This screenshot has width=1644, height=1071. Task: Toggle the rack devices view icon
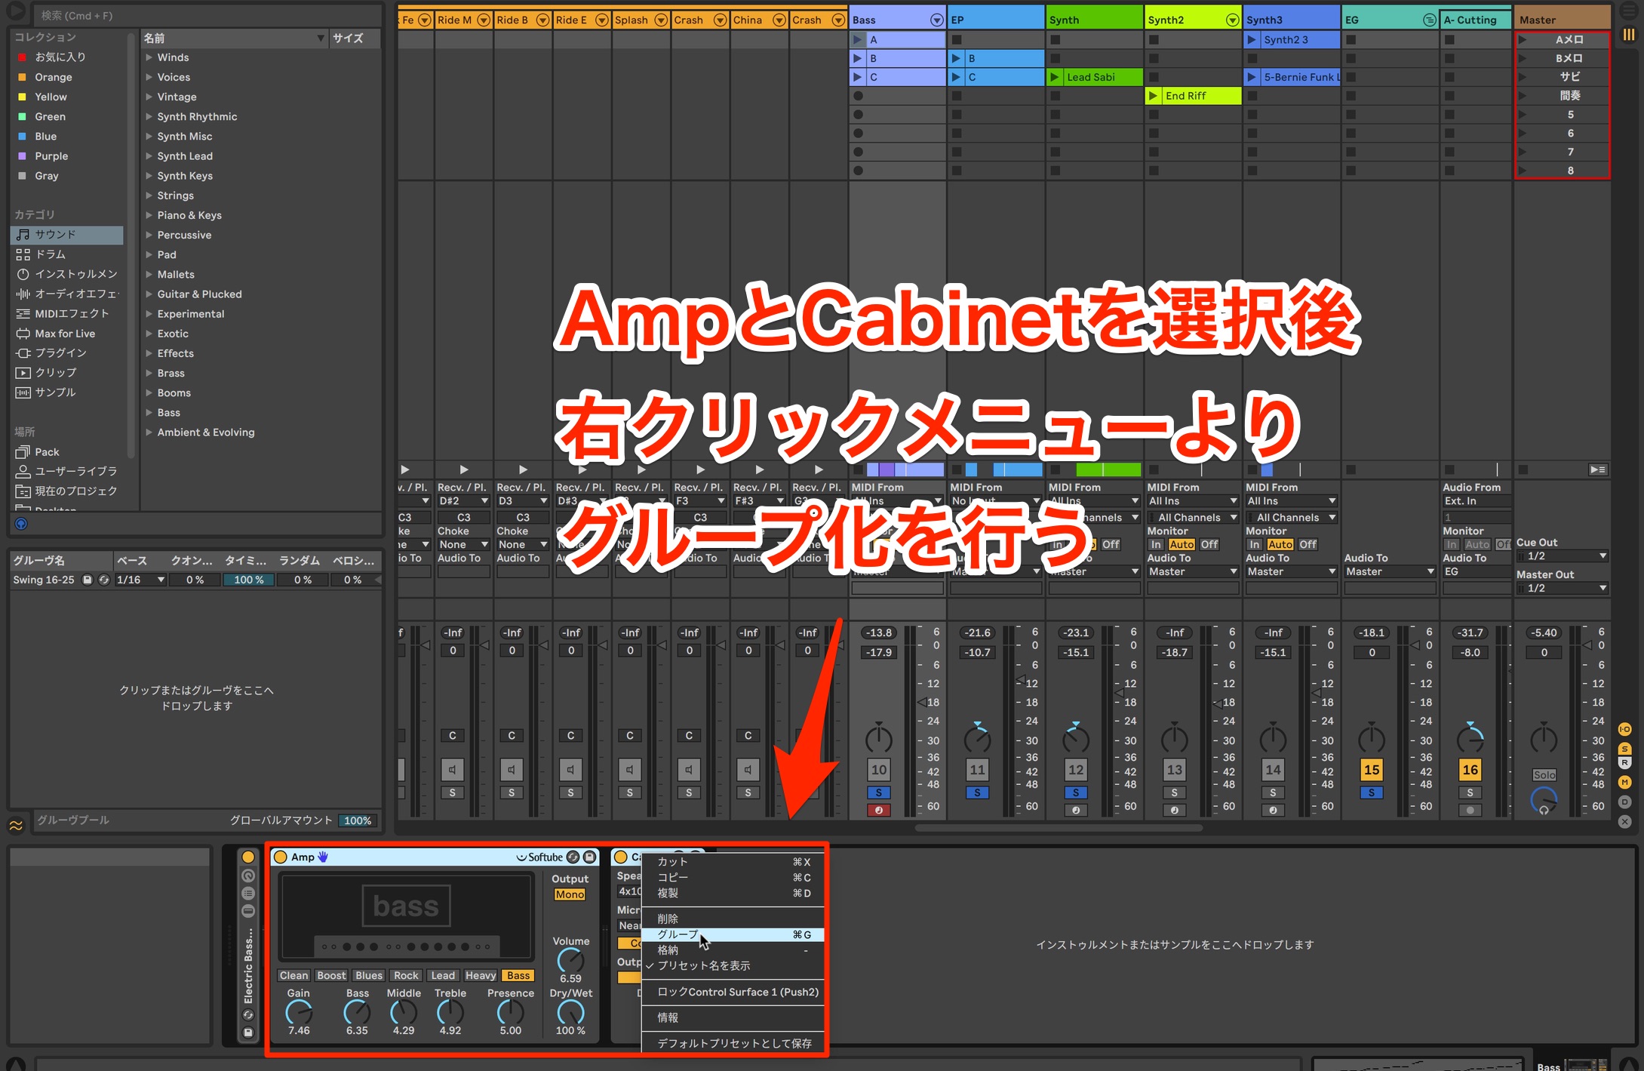[x=248, y=911]
